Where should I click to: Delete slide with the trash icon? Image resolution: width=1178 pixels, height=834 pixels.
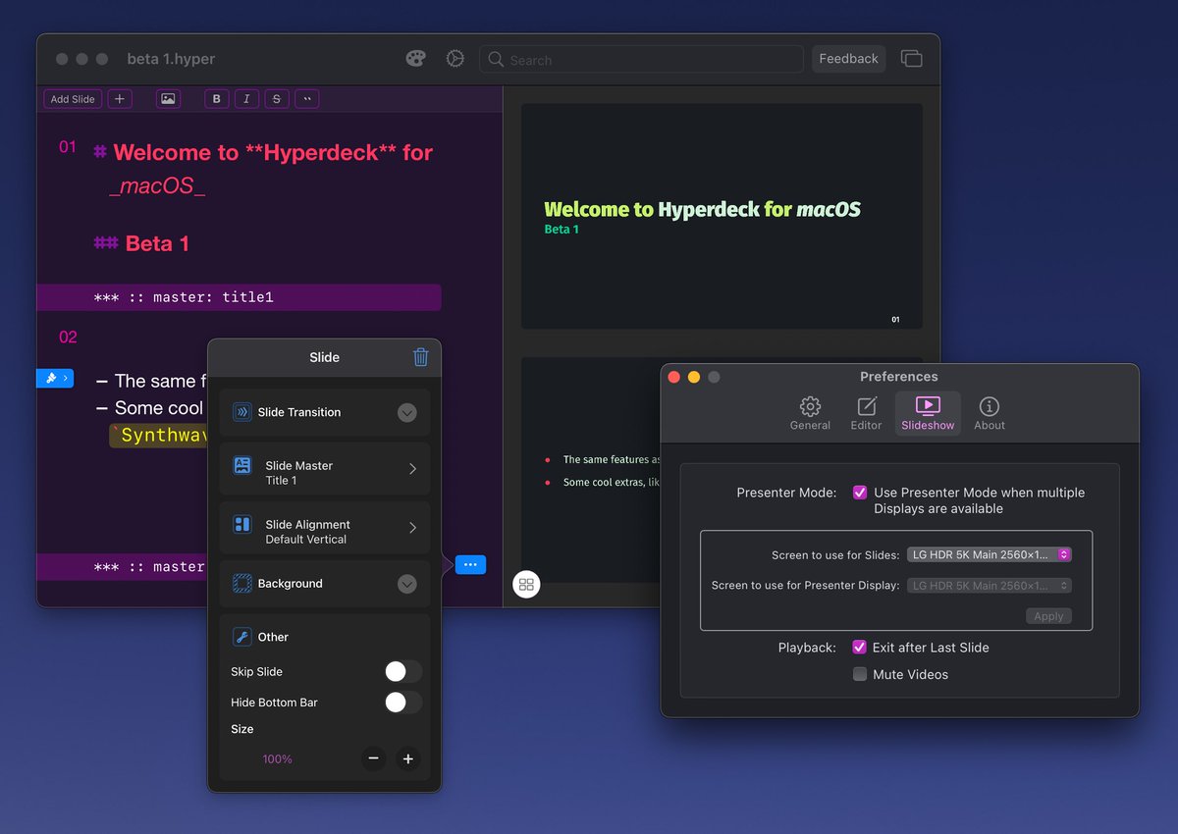click(420, 357)
